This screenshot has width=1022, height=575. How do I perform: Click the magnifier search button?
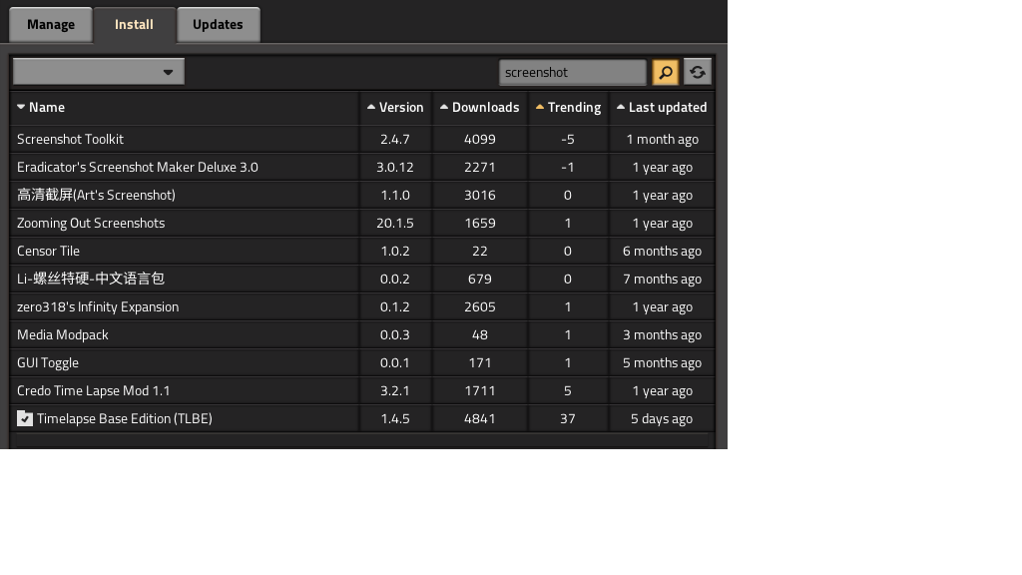pos(665,72)
